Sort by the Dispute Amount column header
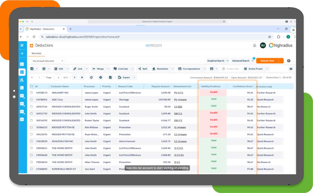This screenshot has width=313, height=193. pos(161,86)
